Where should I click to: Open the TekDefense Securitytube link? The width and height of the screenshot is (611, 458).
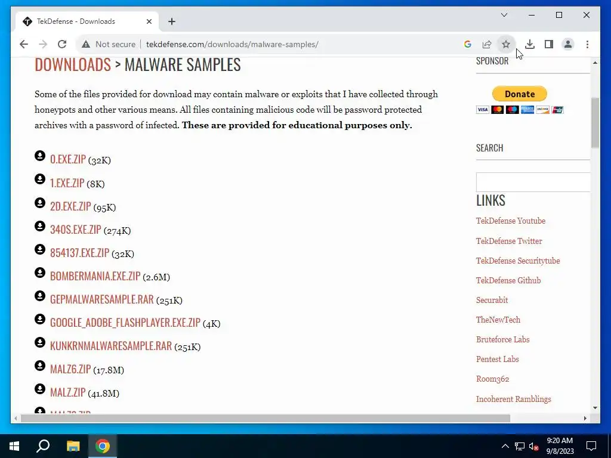tap(518, 261)
